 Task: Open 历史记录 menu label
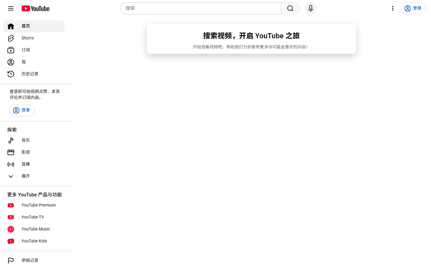(x=30, y=74)
